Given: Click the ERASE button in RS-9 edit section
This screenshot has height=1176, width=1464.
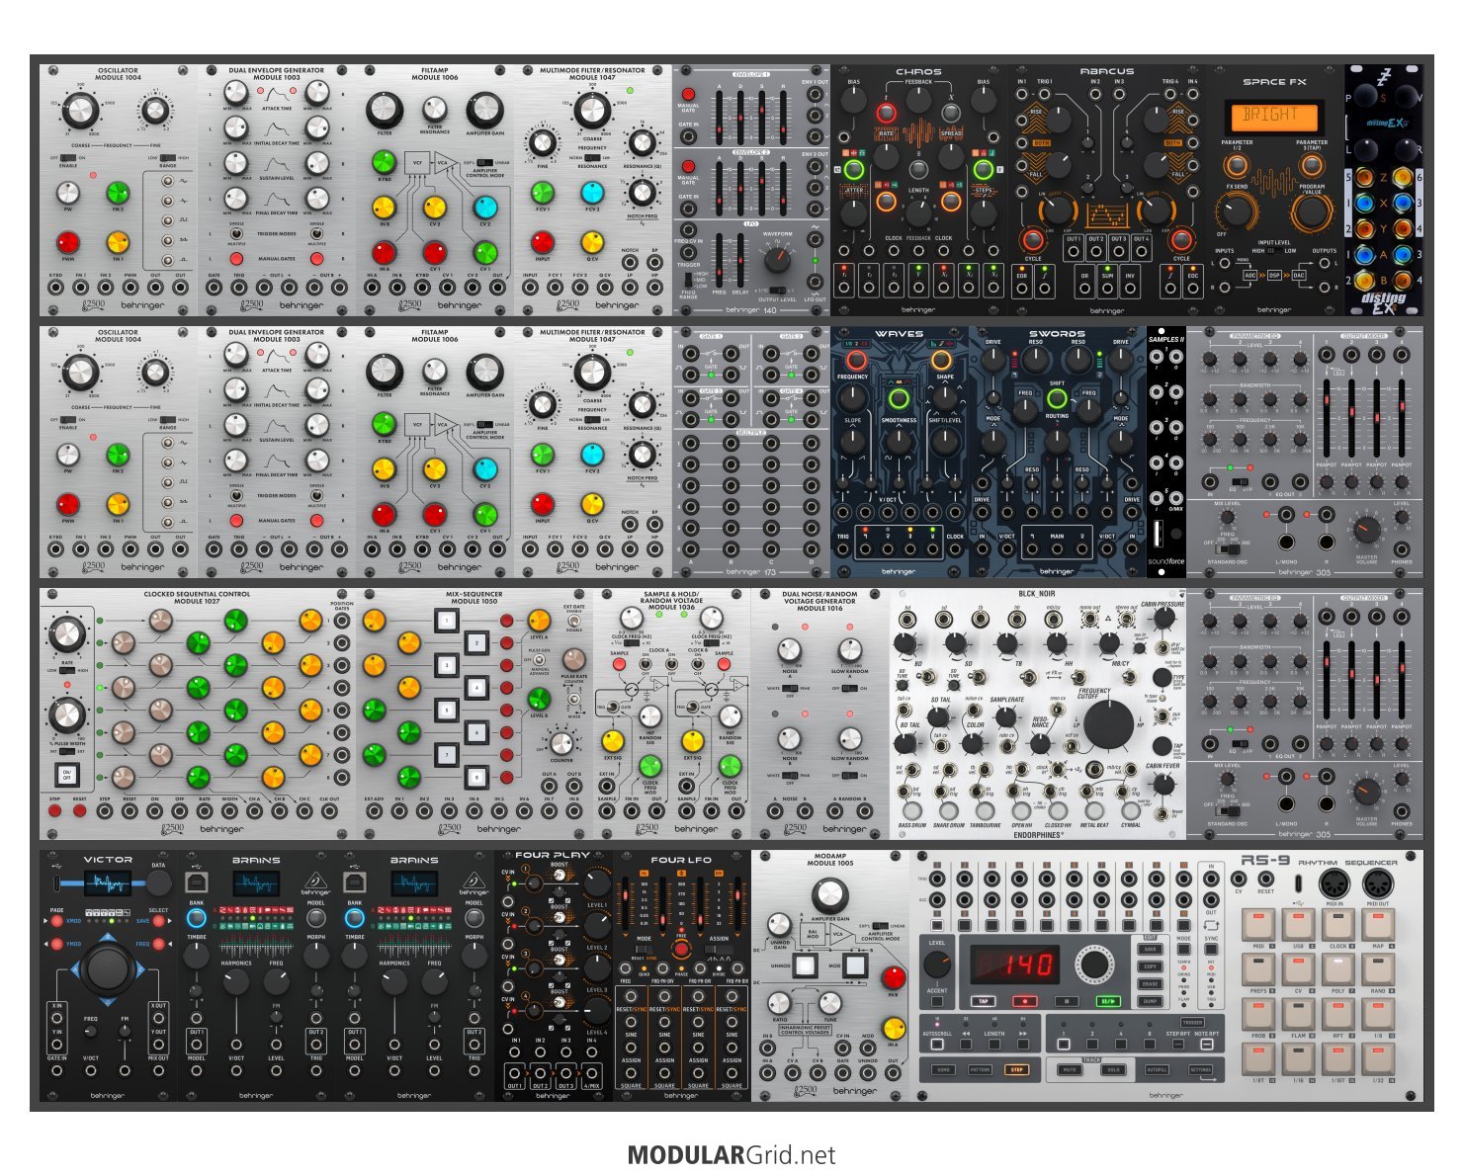Looking at the screenshot, I should coord(1150,984).
